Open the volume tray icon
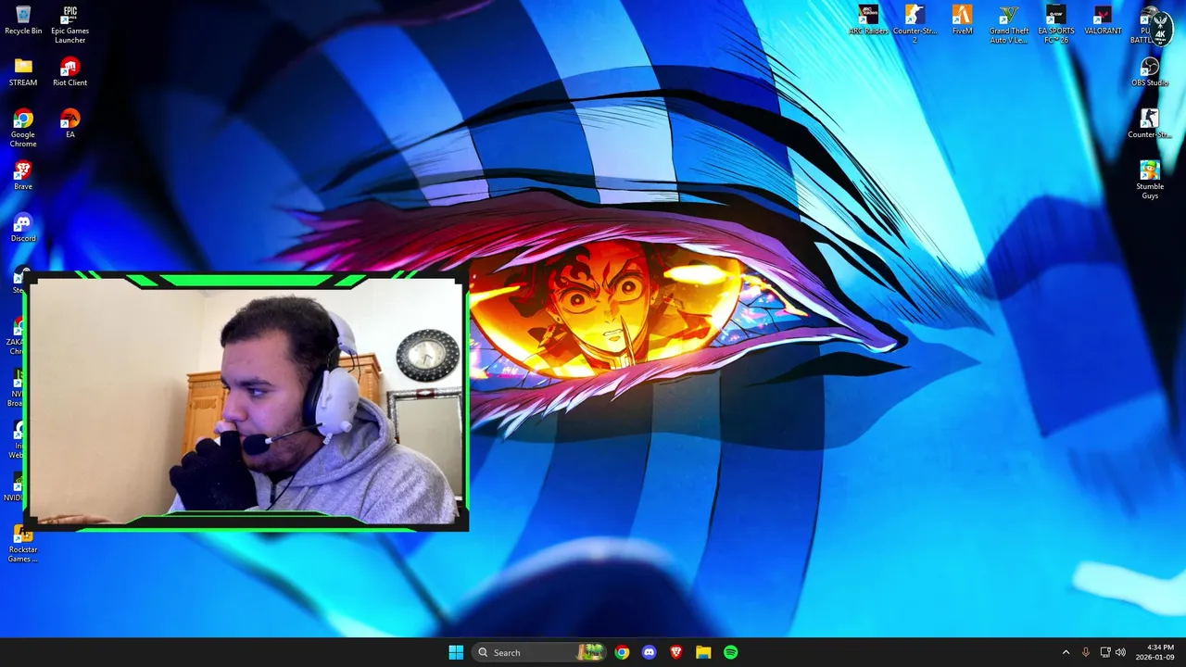 pos(1121,652)
